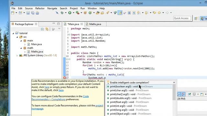Image resolution: width=207 pixels, height=116 pixels.
Task: Click the error marker on line 17
Action: [64, 78]
